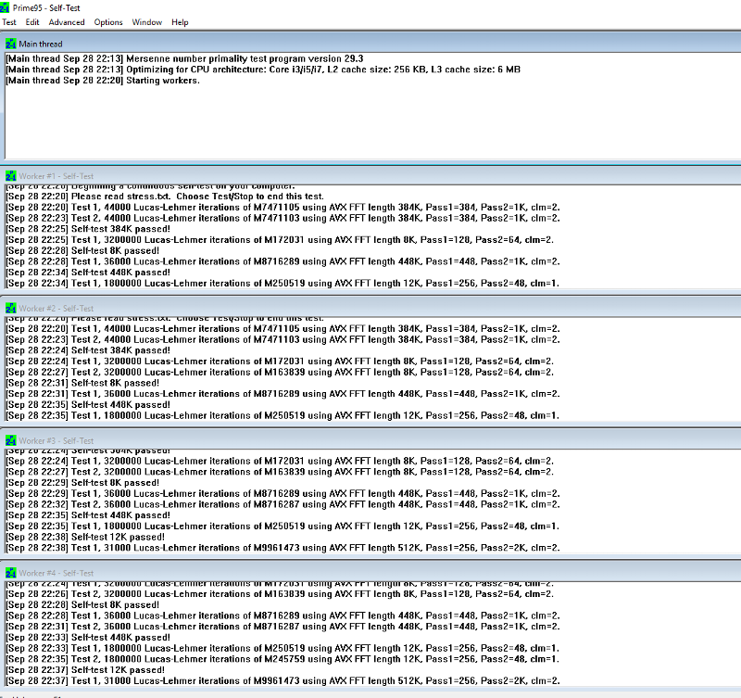Viewport: 741px width, 698px height.
Task: Select Worker #3's Test 2 M8716287 line
Action: point(283,504)
